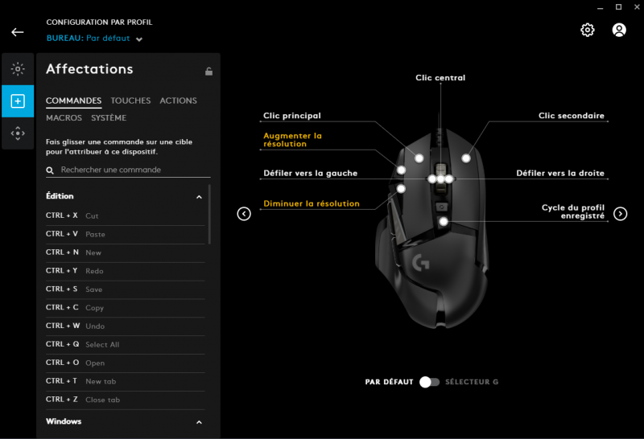Open the BUREAU profile dropdown
Viewport: 644px width, 439px height.
[94, 38]
